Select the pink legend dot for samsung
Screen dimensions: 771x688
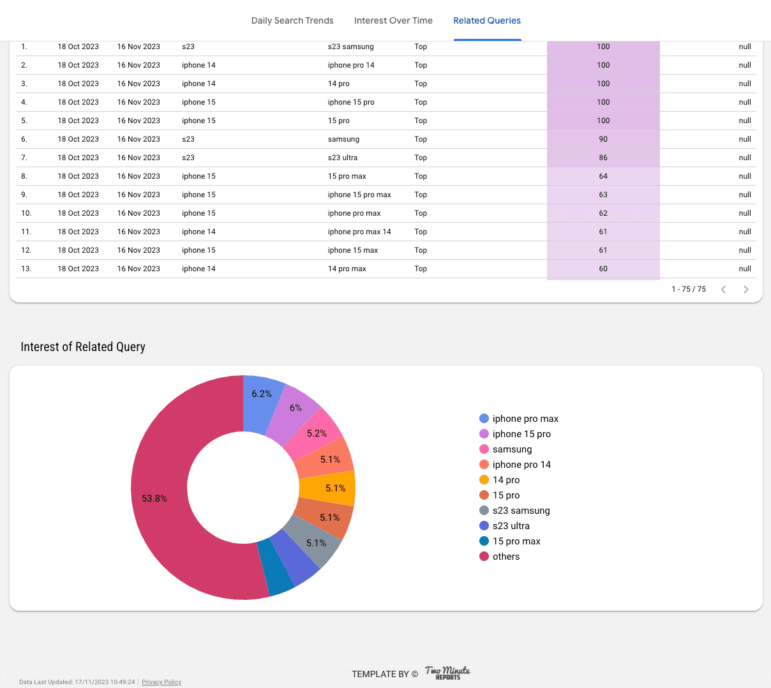(x=483, y=449)
